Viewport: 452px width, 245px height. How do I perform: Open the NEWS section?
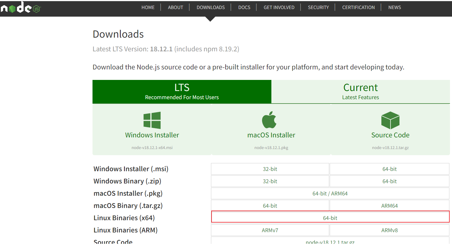[x=395, y=8]
